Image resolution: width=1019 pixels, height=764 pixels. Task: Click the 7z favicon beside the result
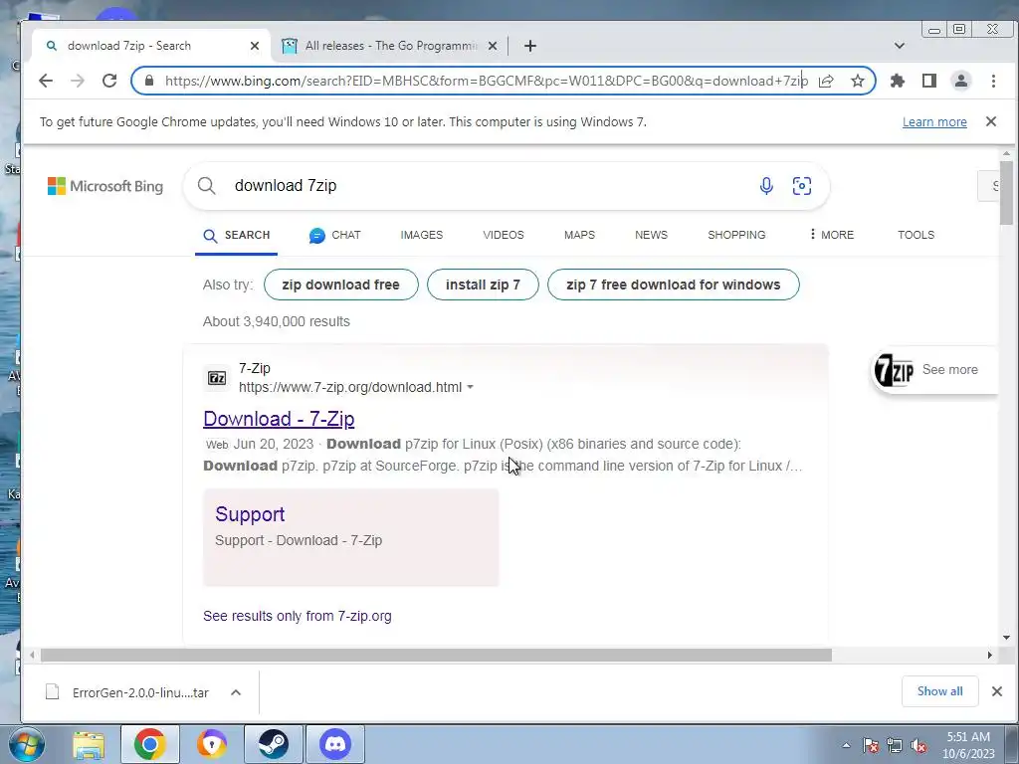point(217,377)
